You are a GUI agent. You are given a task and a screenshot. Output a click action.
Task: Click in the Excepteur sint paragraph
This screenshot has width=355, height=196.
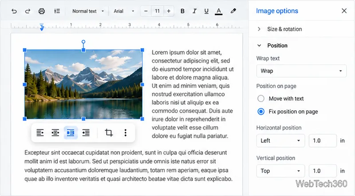click(x=129, y=166)
